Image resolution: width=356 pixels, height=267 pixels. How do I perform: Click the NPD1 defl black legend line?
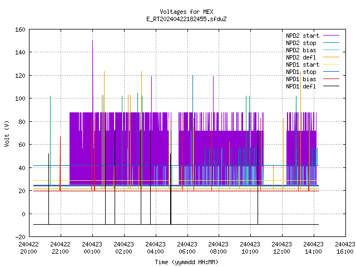pyautogui.click(x=331, y=86)
